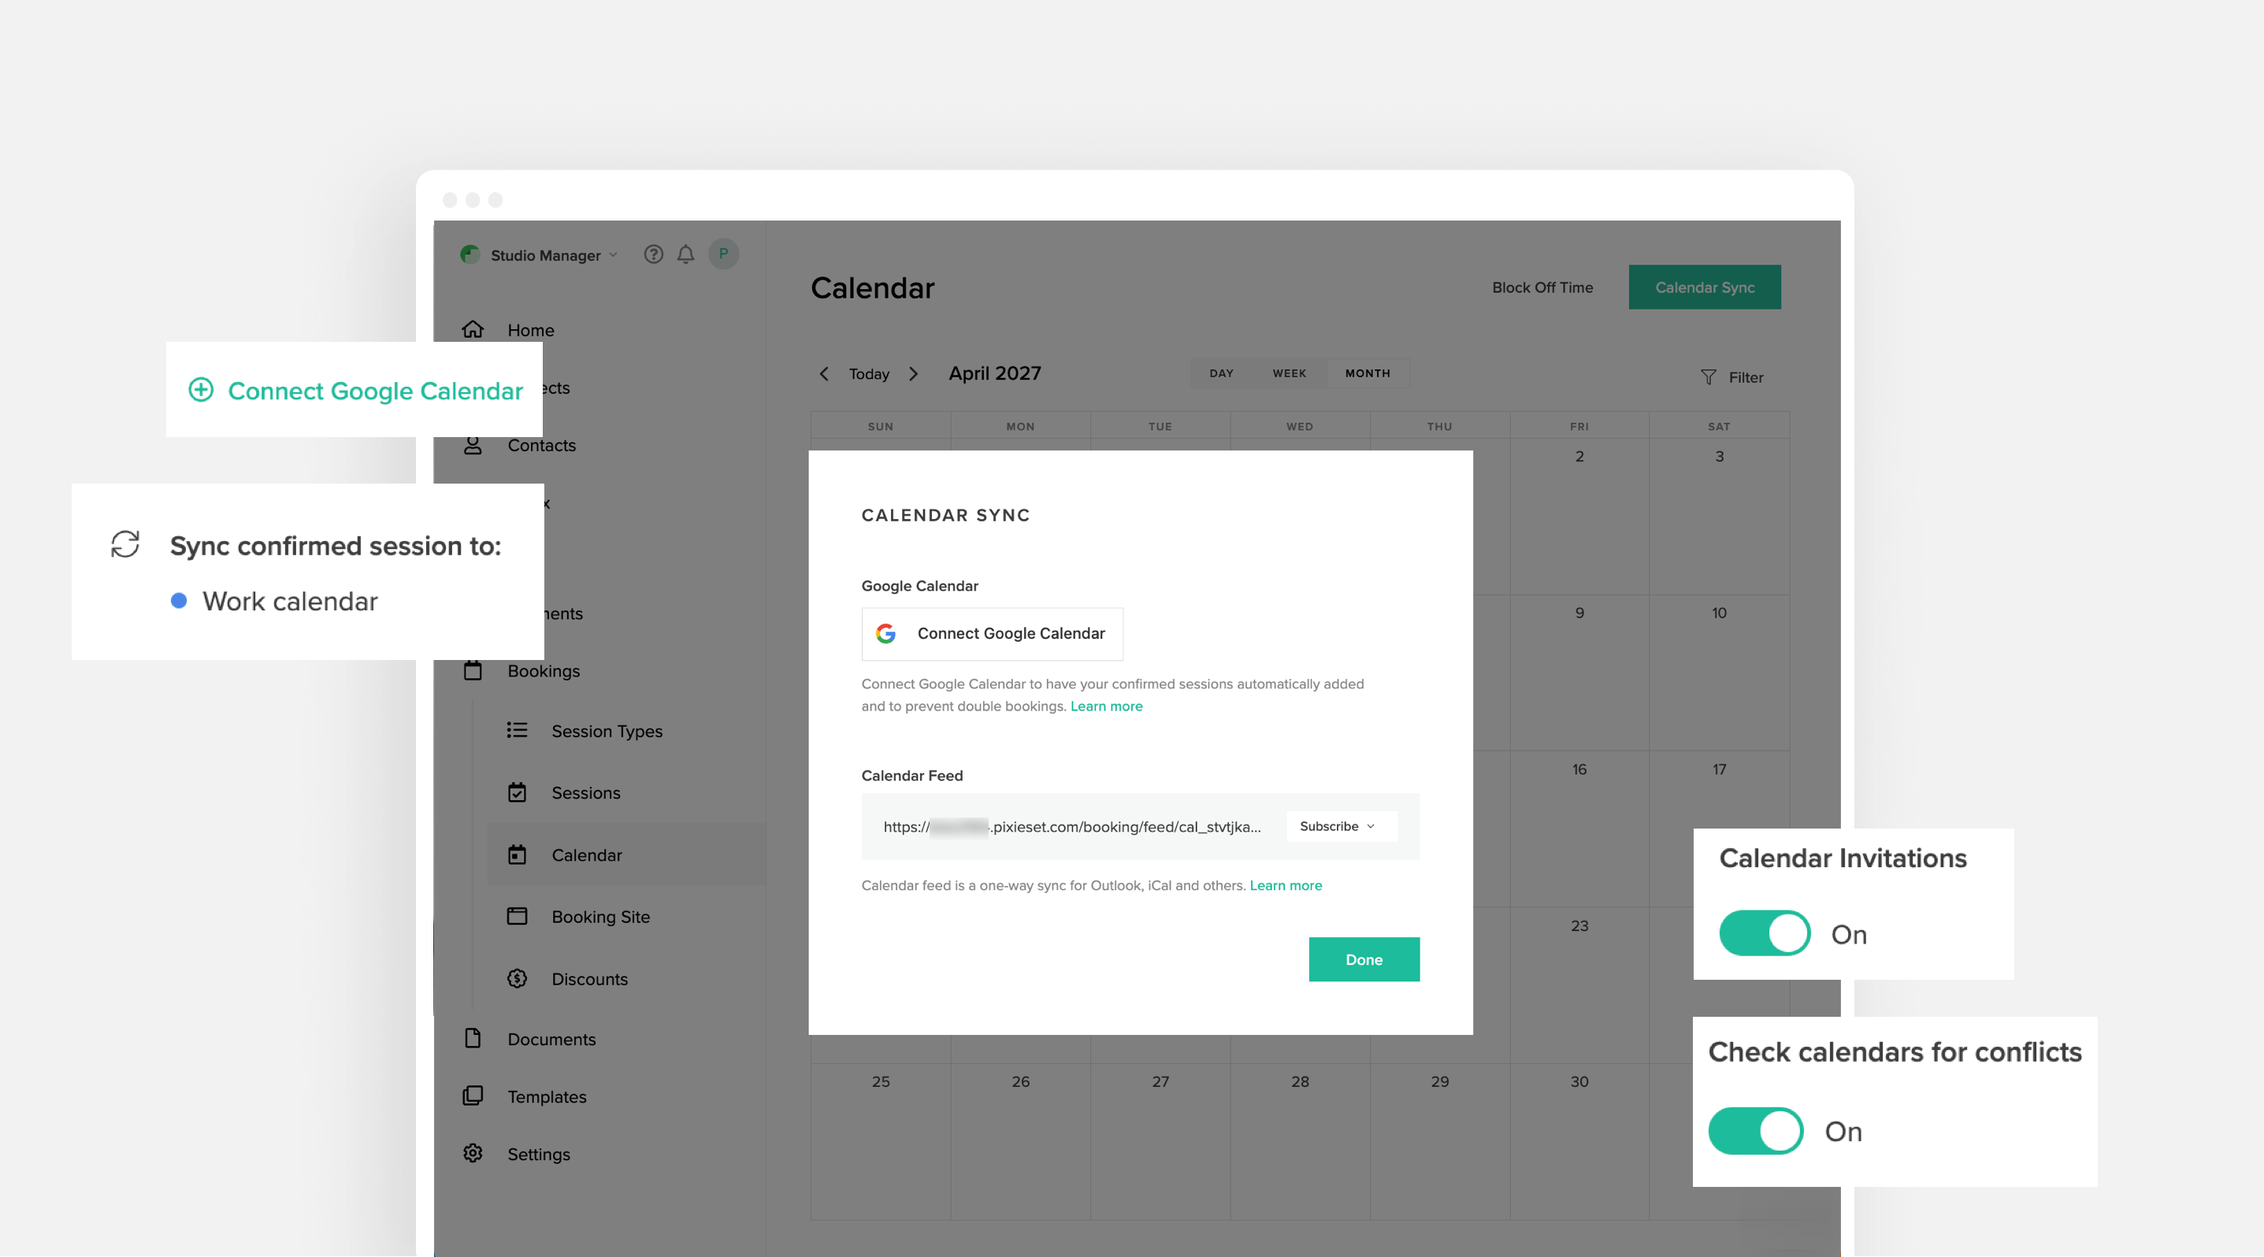Select April 26 day cell
The height and width of the screenshot is (1257, 2264).
(x=1020, y=1142)
